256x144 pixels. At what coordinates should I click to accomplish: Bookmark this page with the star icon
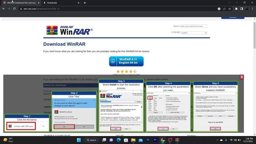[x=230, y=9]
